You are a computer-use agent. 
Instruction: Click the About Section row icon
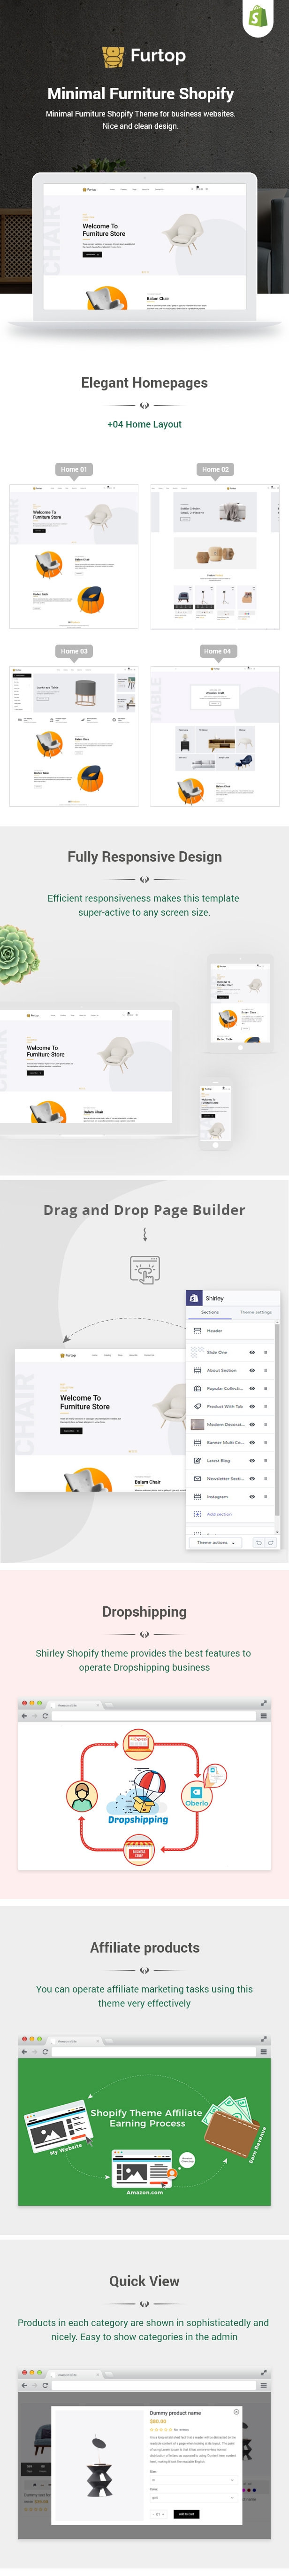(197, 1370)
